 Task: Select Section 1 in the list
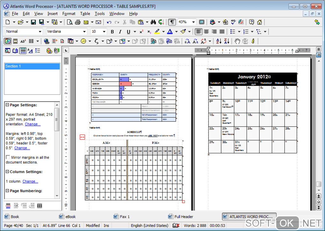tap(32, 66)
